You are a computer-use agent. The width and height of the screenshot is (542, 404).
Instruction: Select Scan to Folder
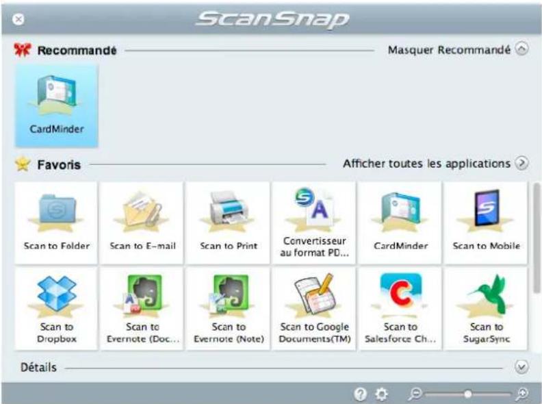click(56, 223)
